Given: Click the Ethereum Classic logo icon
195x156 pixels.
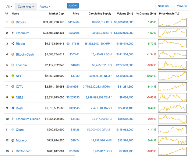Looking at the screenshot, I should (x=13, y=119).
